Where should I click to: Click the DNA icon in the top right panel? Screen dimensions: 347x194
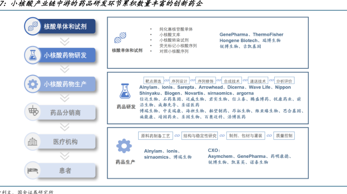pos(120,38)
